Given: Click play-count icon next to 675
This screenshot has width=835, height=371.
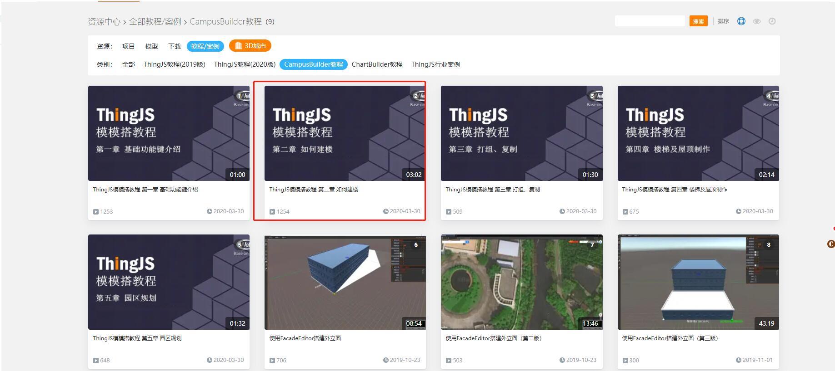Looking at the screenshot, I should tap(625, 212).
